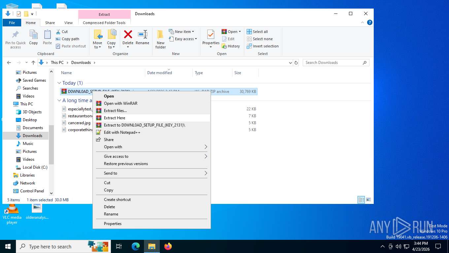449x253 pixels.
Task: Select Restore previous versions entry
Action: coord(152,164)
